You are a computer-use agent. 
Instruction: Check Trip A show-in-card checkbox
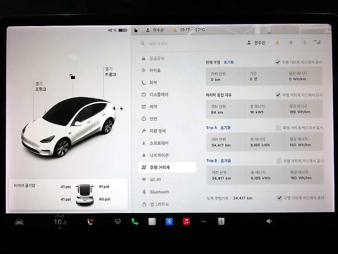pos(279,128)
